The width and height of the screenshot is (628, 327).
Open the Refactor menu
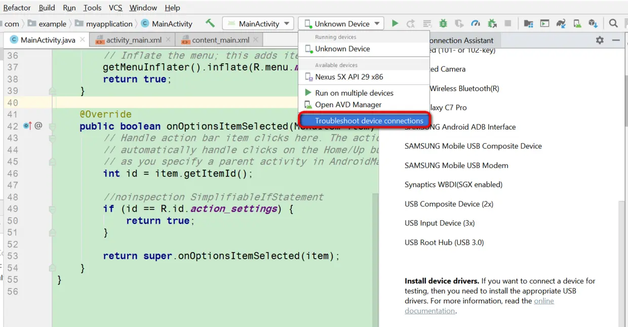coord(17,8)
